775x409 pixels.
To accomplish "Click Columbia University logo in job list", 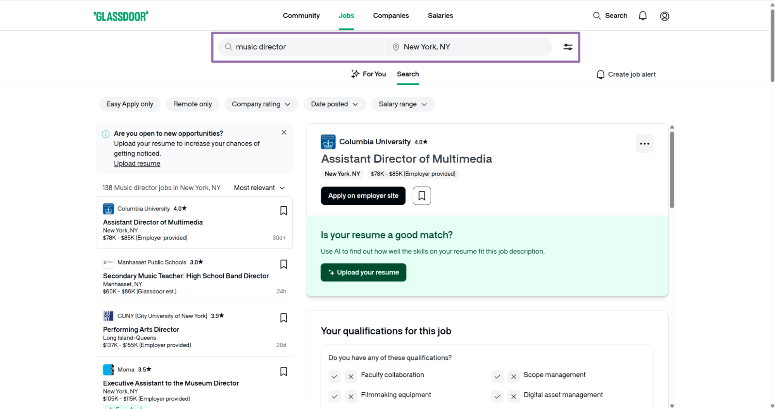I will pyautogui.click(x=108, y=209).
